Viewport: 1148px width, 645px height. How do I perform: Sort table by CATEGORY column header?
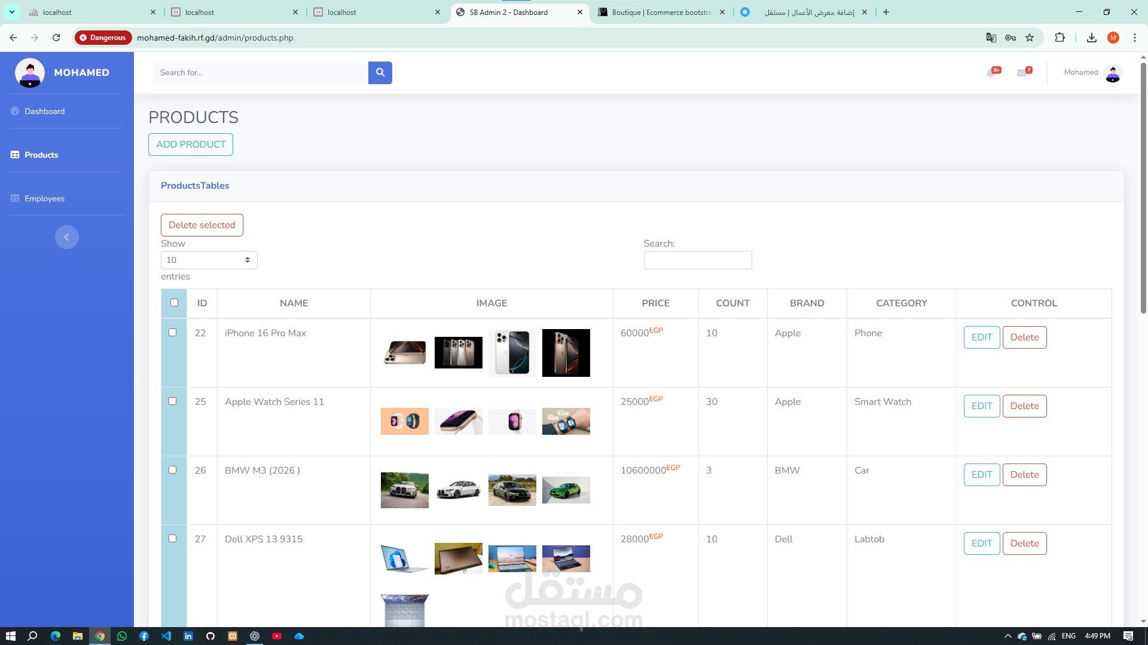click(901, 303)
